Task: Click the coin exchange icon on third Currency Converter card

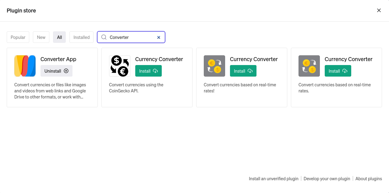Action: (x=214, y=66)
